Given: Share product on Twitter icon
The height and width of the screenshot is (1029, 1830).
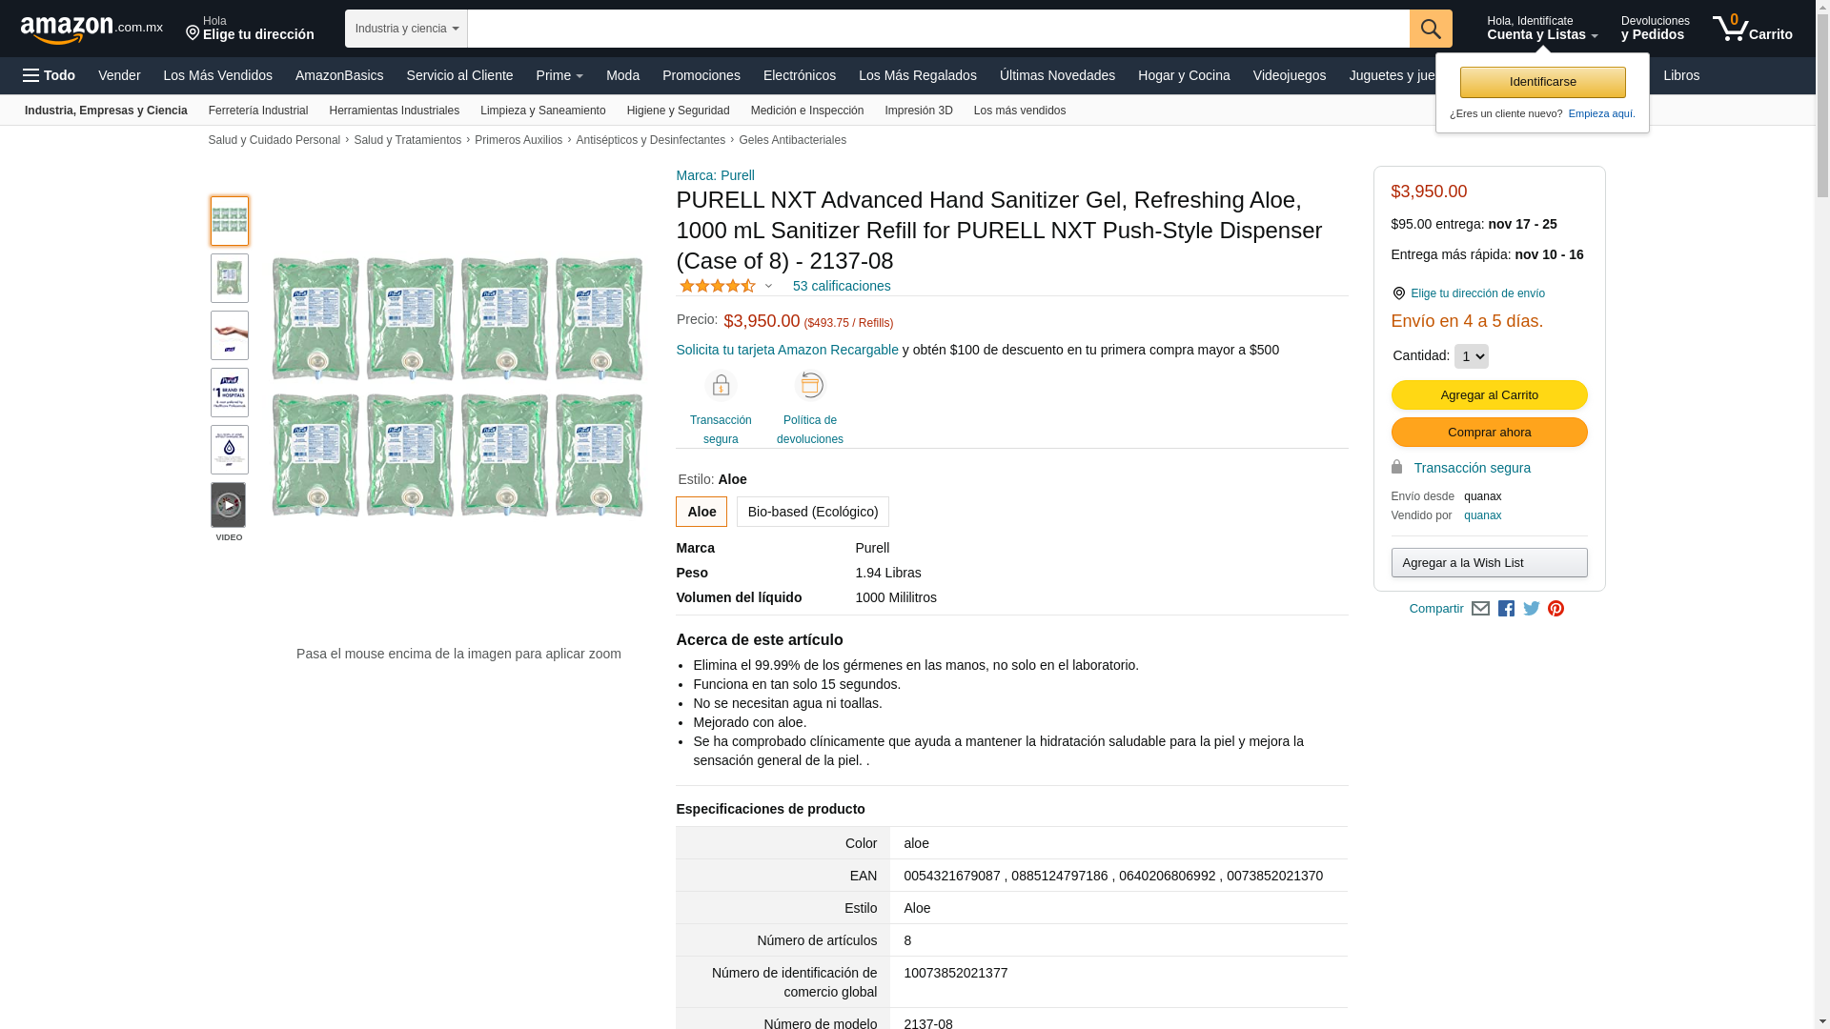Looking at the screenshot, I should 1532,609.
